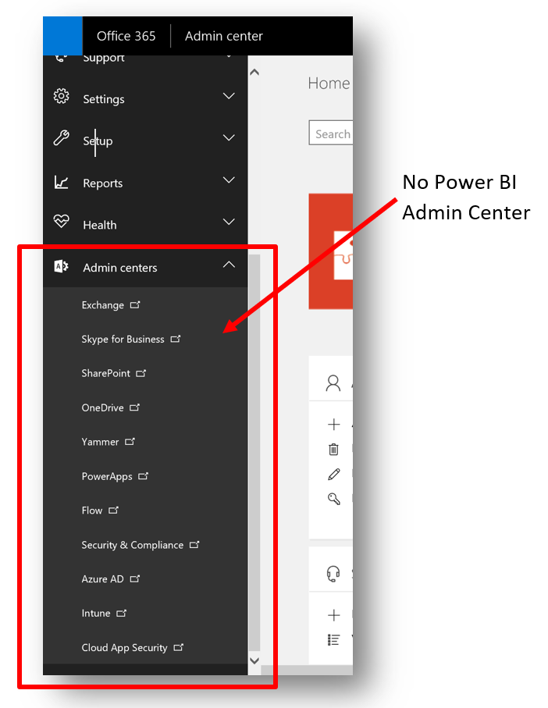Click the Search input field
This screenshot has height=708, width=548.
[x=330, y=133]
